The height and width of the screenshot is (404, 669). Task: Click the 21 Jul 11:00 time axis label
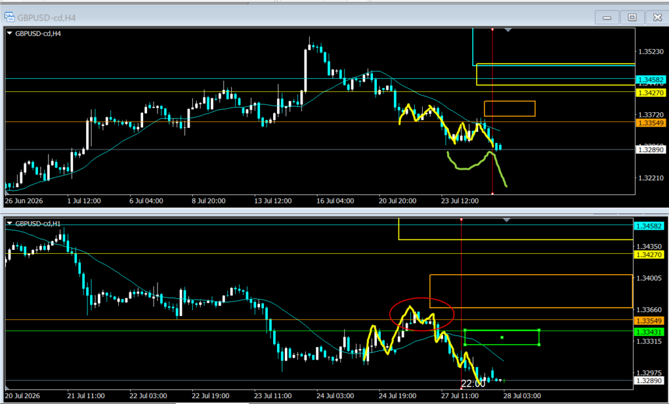(84, 396)
